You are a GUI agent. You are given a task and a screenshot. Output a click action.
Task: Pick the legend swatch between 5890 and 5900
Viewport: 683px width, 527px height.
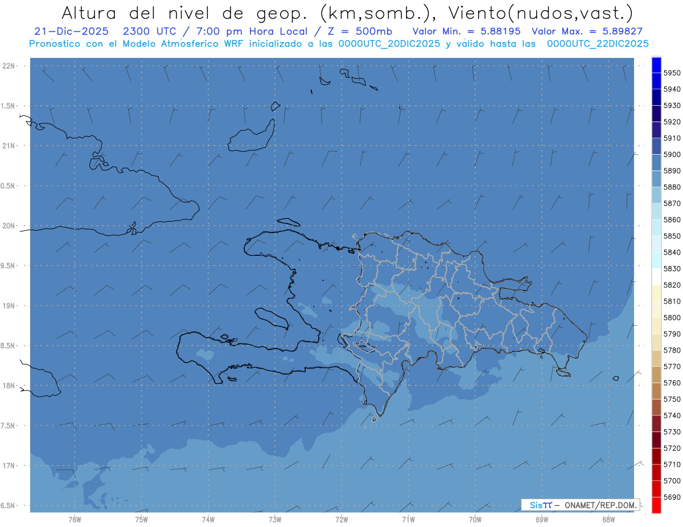coord(656,163)
